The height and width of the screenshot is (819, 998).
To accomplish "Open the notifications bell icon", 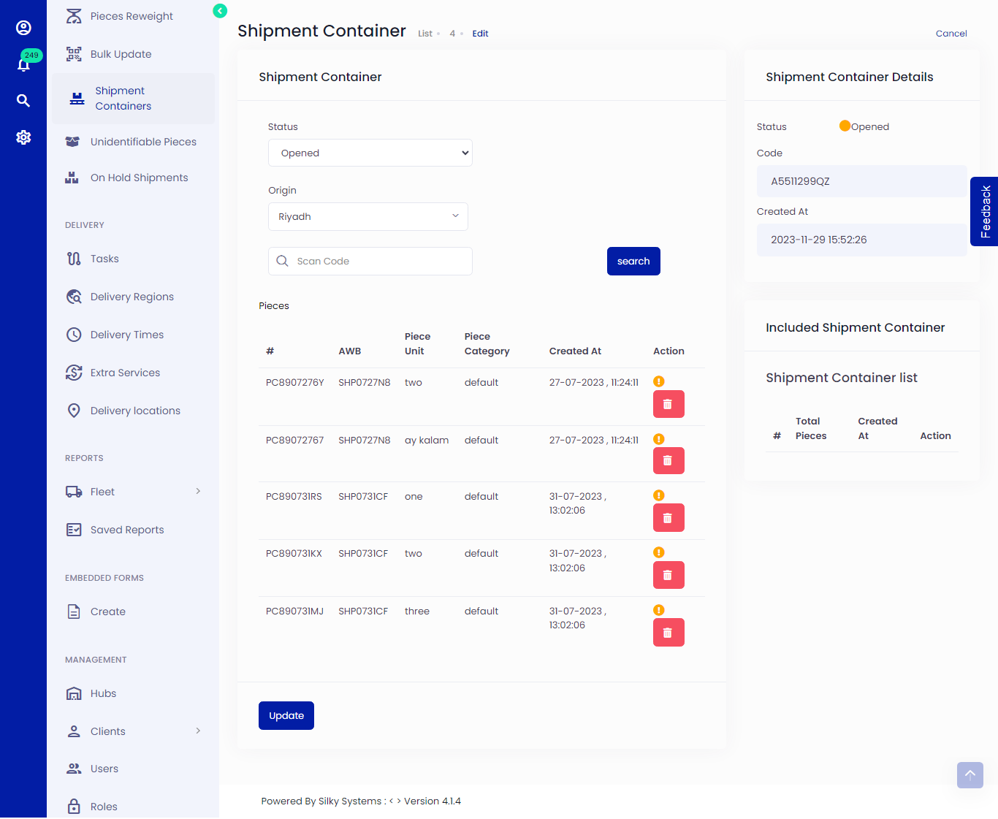I will point(23,65).
